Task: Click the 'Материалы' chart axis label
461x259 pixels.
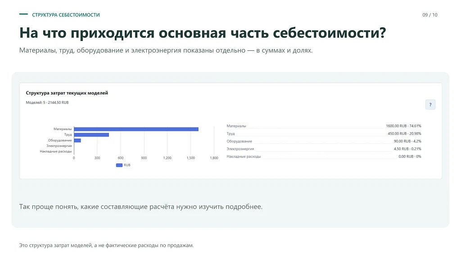Action: point(63,129)
